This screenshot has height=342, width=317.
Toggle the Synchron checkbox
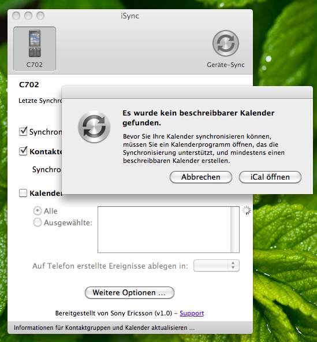[23, 132]
